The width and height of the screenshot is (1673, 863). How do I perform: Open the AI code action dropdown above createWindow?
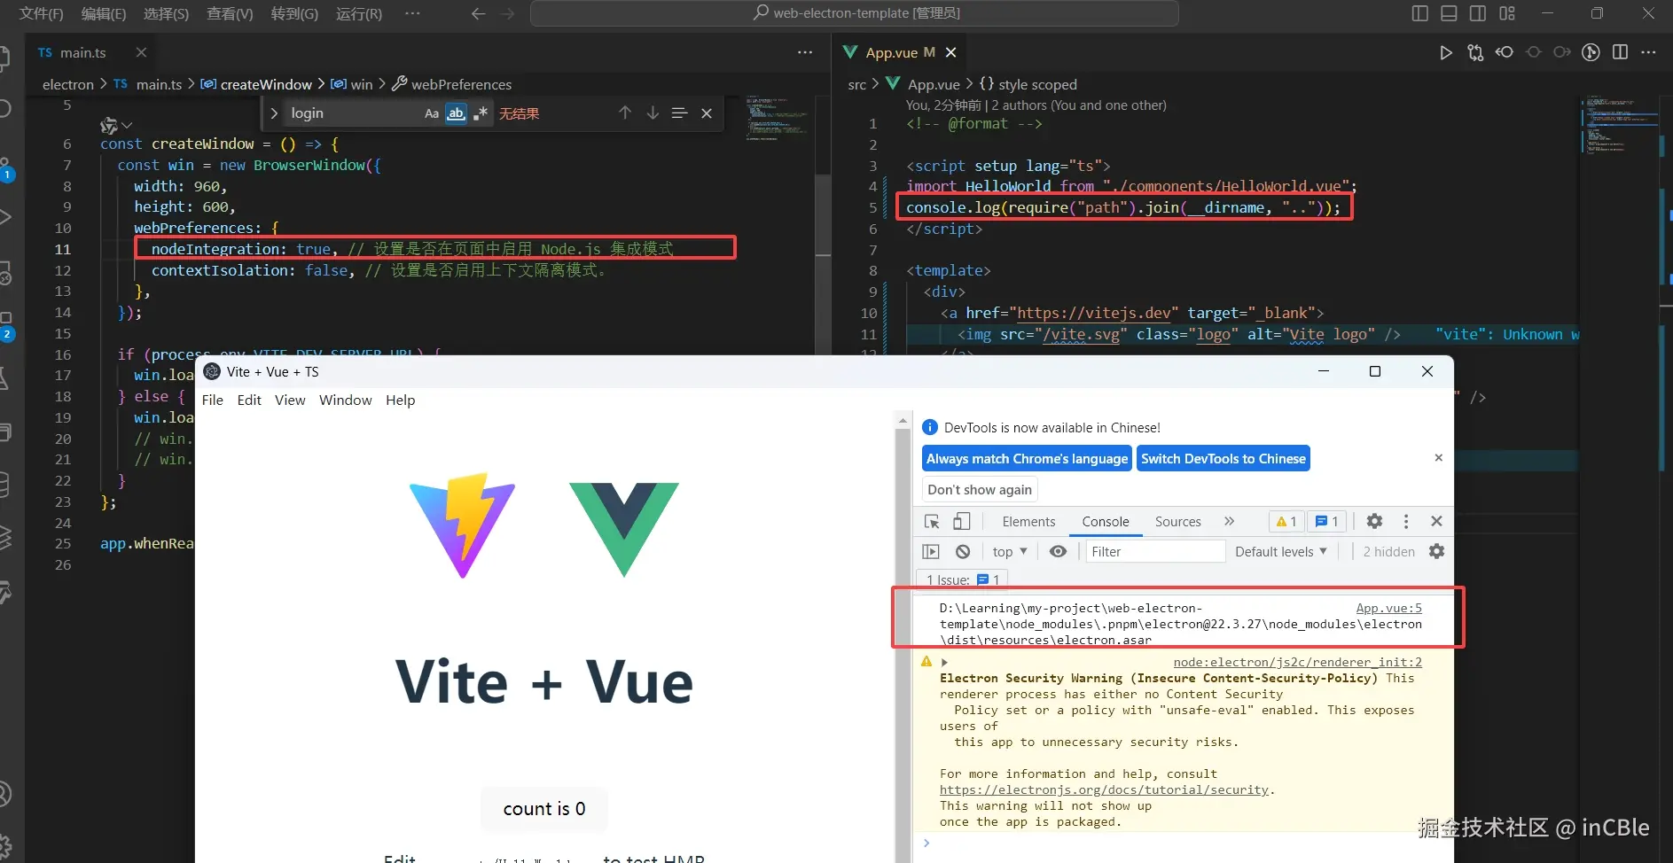pos(116,125)
